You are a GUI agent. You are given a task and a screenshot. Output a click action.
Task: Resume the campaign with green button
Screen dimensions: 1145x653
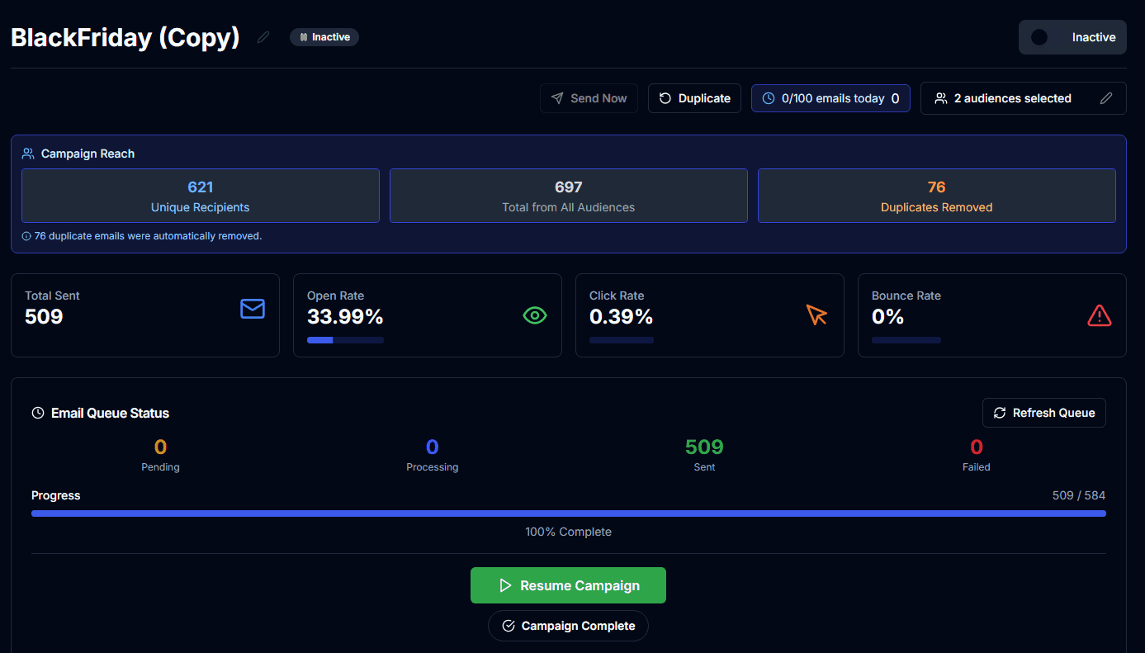[x=568, y=585]
